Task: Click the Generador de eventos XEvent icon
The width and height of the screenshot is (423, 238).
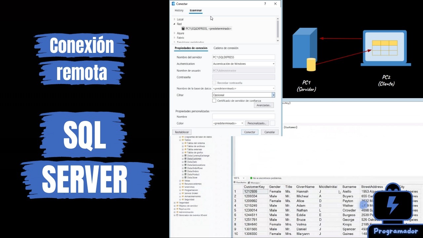Action: point(177,215)
